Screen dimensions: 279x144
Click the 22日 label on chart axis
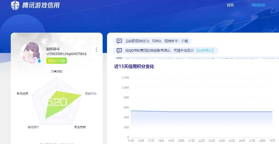tap(202, 141)
